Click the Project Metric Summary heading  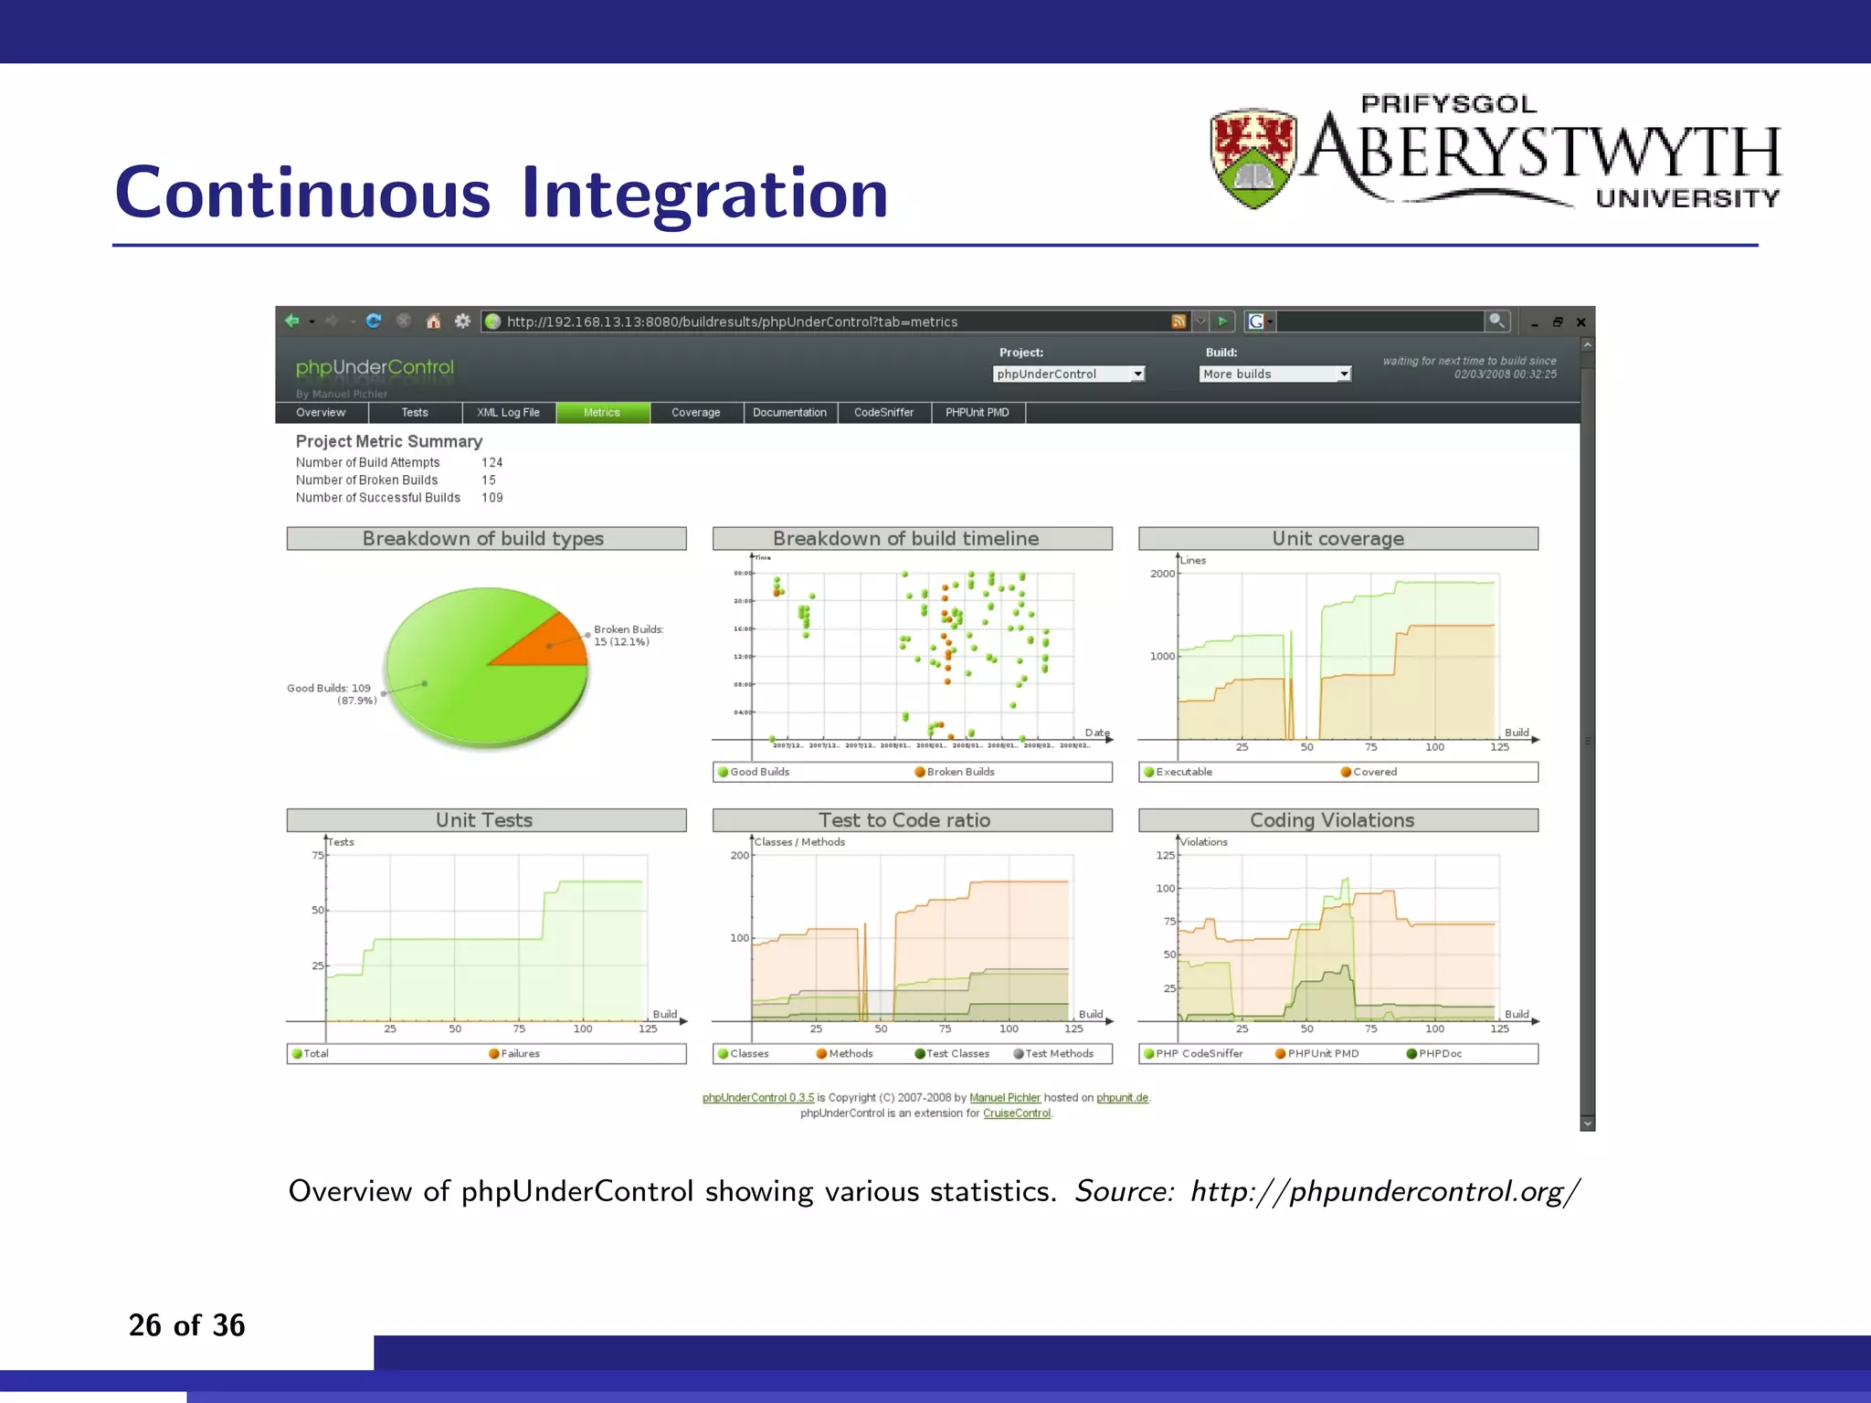click(x=388, y=441)
